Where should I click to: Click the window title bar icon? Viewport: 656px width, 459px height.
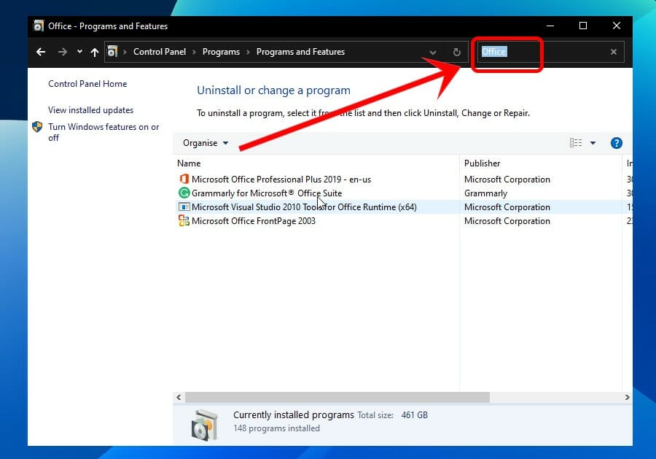tap(39, 26)
